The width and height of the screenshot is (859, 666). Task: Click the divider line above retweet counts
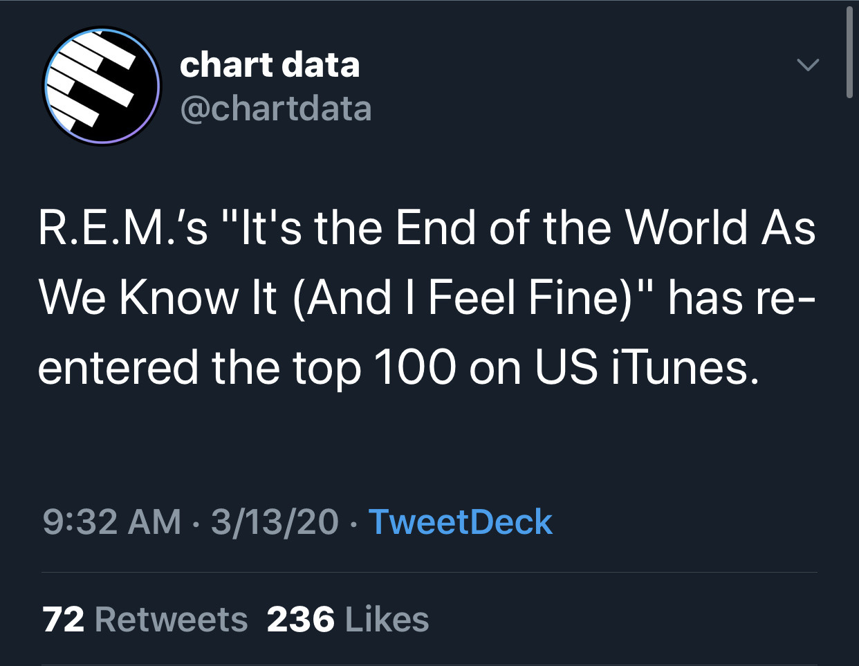(x=429, y=573)
